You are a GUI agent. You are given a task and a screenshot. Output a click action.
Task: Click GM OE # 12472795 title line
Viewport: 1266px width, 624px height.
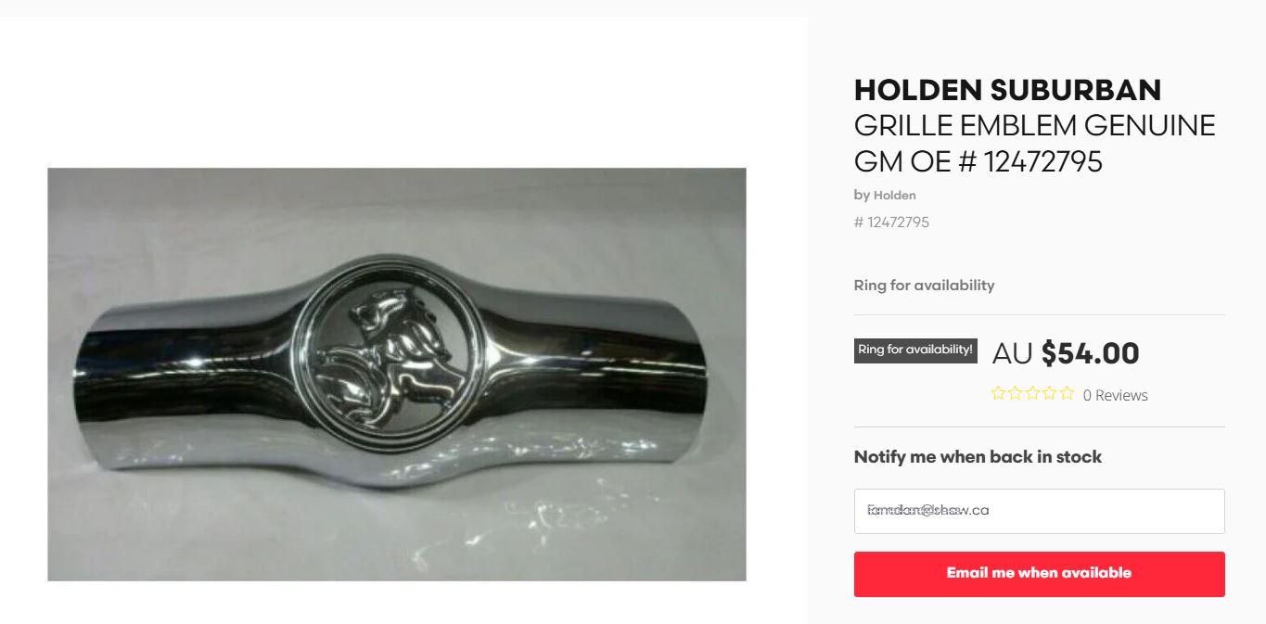point(978,162)
